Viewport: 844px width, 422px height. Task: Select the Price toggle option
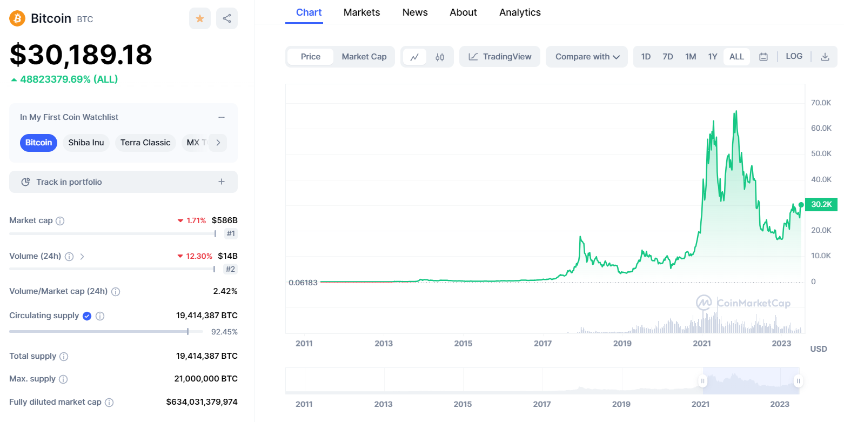(x=311, y=57)
